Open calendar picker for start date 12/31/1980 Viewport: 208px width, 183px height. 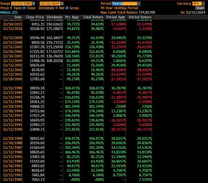pos(34,3)
